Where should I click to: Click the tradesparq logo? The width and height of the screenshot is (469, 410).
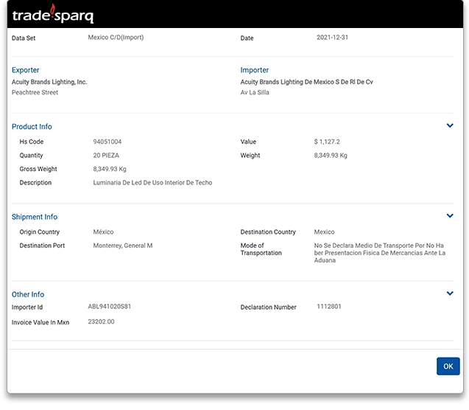click(53, 14)
